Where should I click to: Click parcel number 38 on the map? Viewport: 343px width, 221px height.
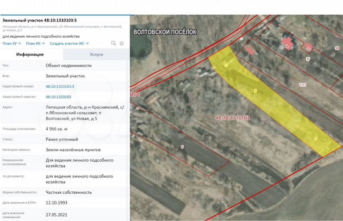[x=337, y=48]
